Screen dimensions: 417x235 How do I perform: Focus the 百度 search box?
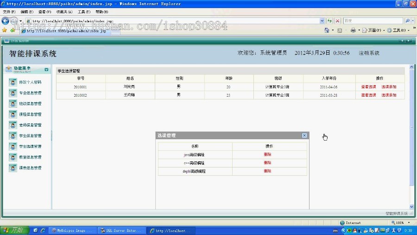click(x=373, y=21)
